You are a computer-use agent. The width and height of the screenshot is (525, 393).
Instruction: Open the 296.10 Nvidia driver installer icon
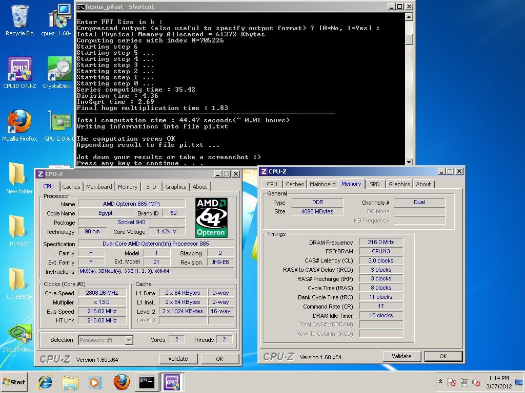pos(17,338)
